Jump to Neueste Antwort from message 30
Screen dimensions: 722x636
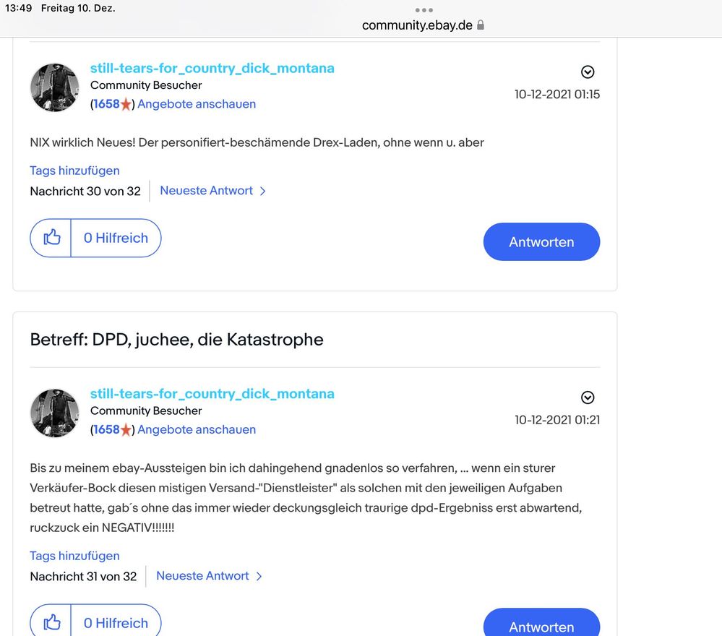(x=212, y=191)
